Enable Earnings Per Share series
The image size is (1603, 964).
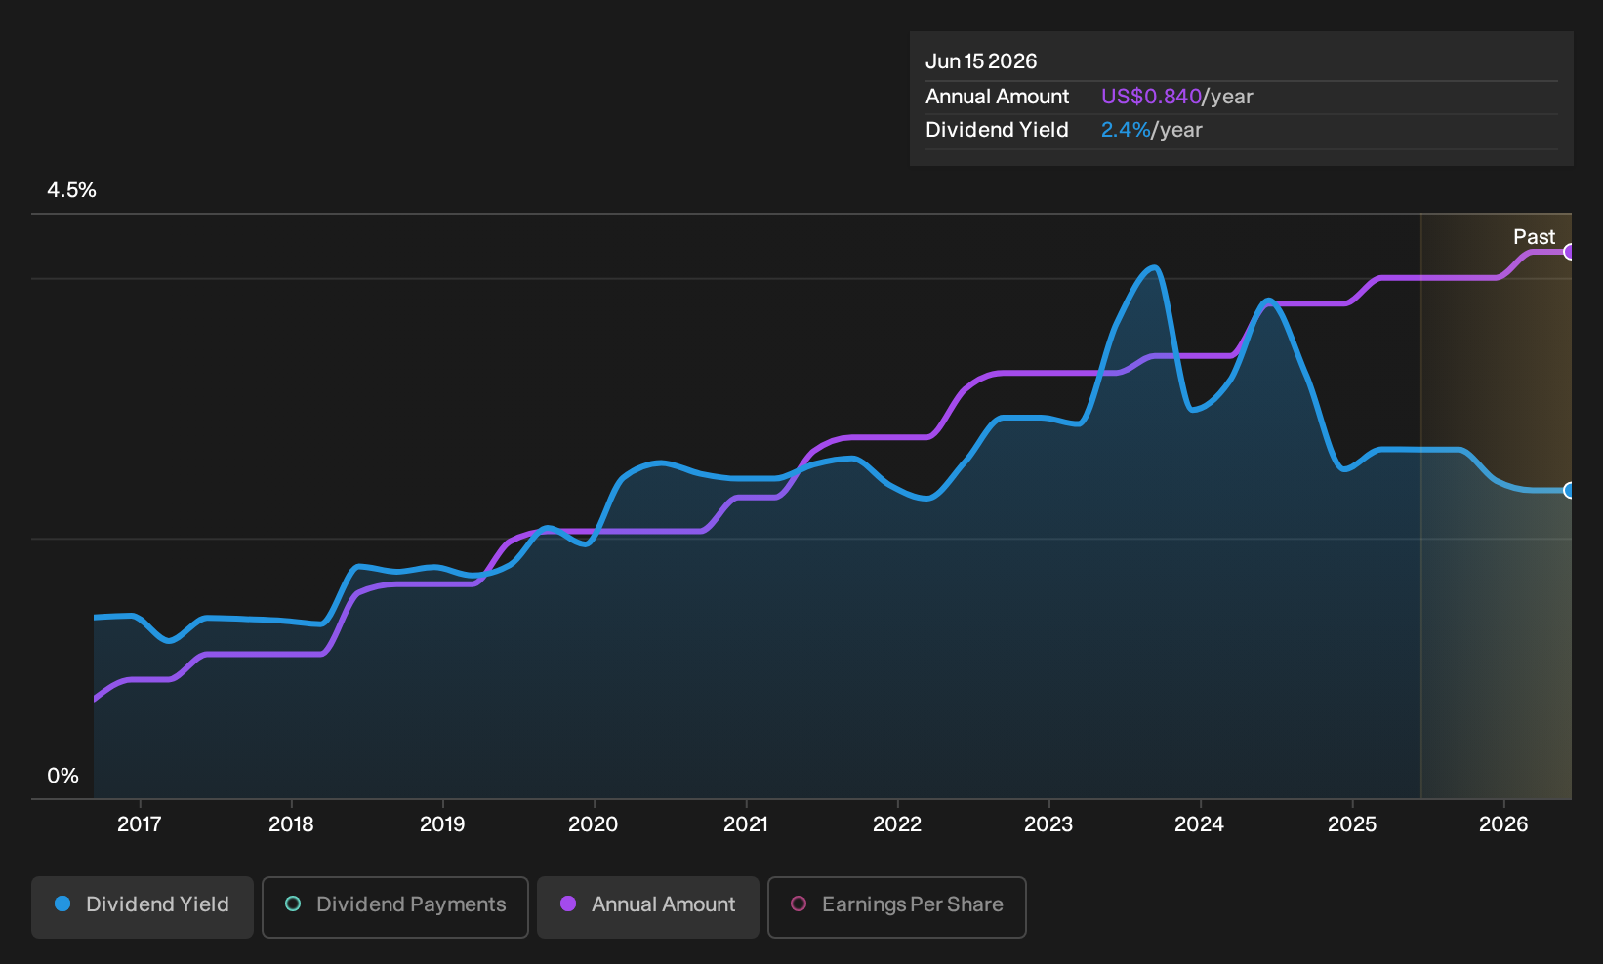(x=897, y=906)
